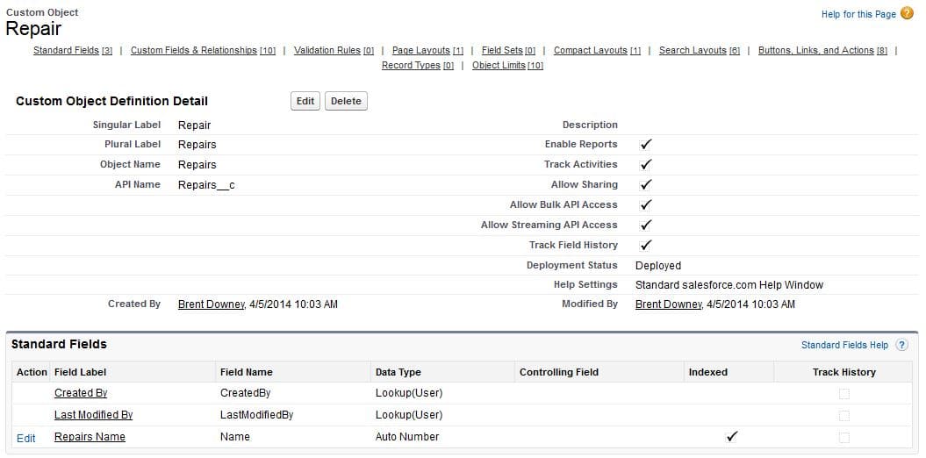Click the Help for this Page question icon

click(x=907, y=13)
